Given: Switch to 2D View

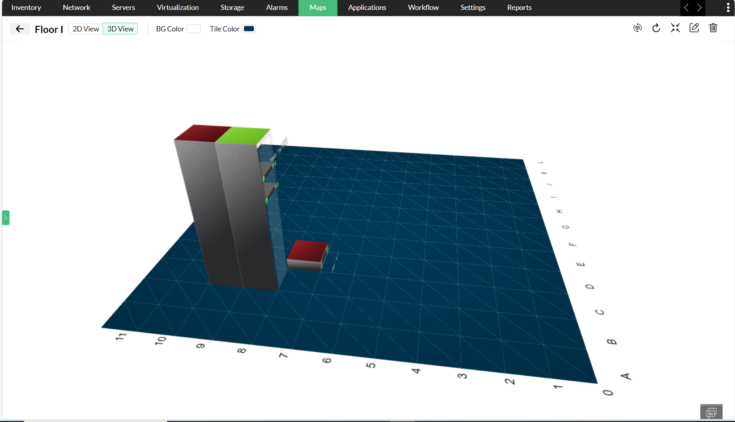Looking at the screenshot, I should coord(85,29).
